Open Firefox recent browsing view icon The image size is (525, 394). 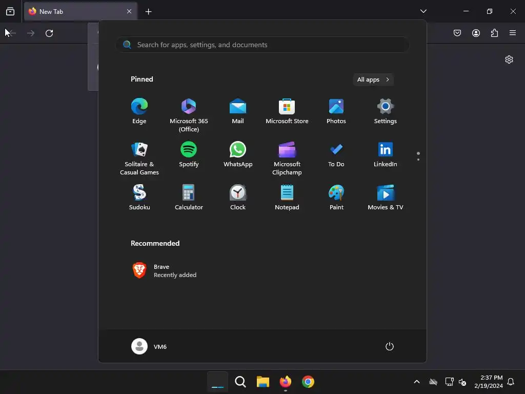point(10,11)
